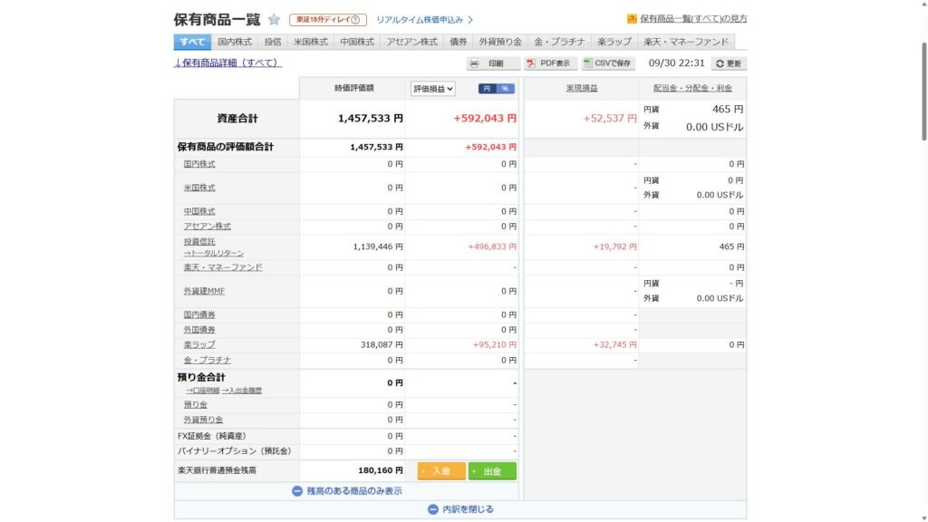Open the 国内株式 tab
The height and width of the screenshot is (522, 928).
pyautogui.click(x=235, y=42)
